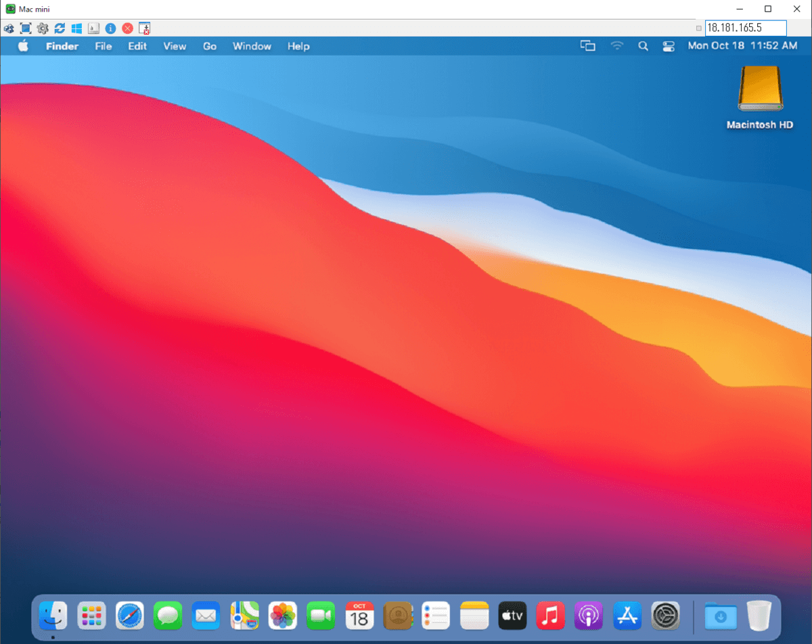The height and width of the screenshot is (644, 812).
Task: Launch Safari from the Dock
Action: (x=129, y=616)
